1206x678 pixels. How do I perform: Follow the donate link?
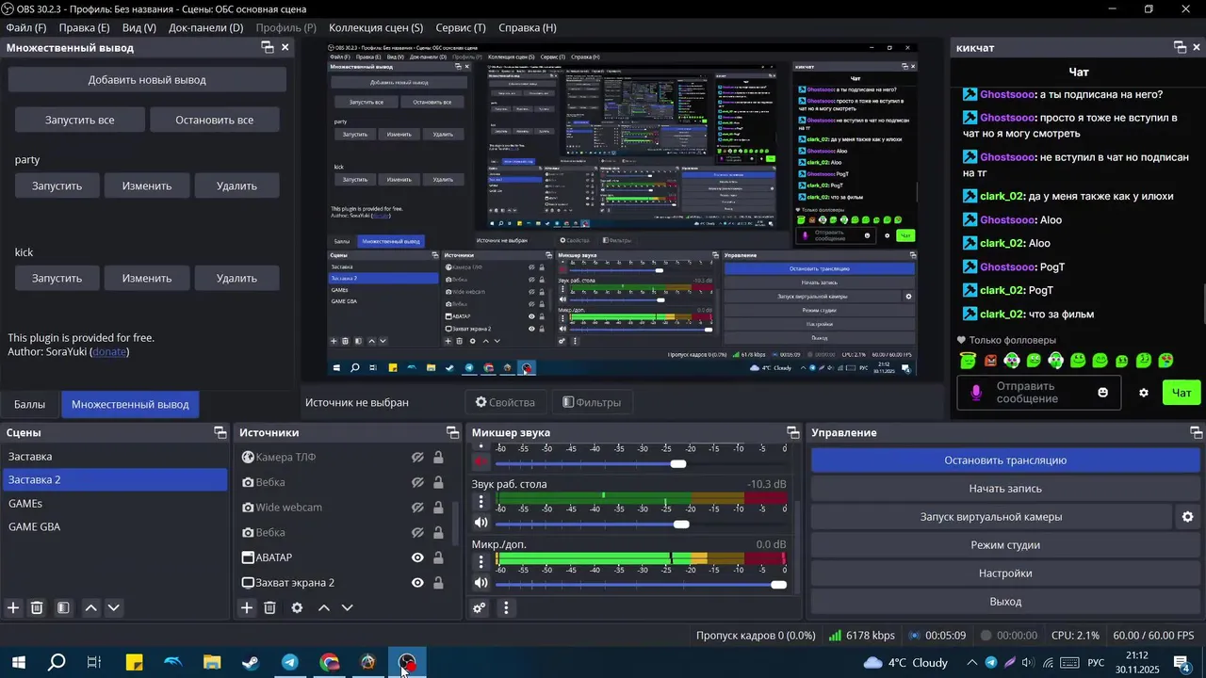coord(109,351)
